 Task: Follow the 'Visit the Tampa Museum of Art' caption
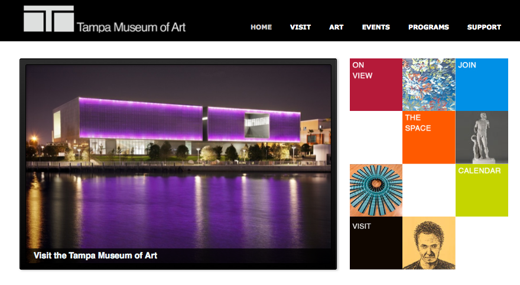coord(95,255)
